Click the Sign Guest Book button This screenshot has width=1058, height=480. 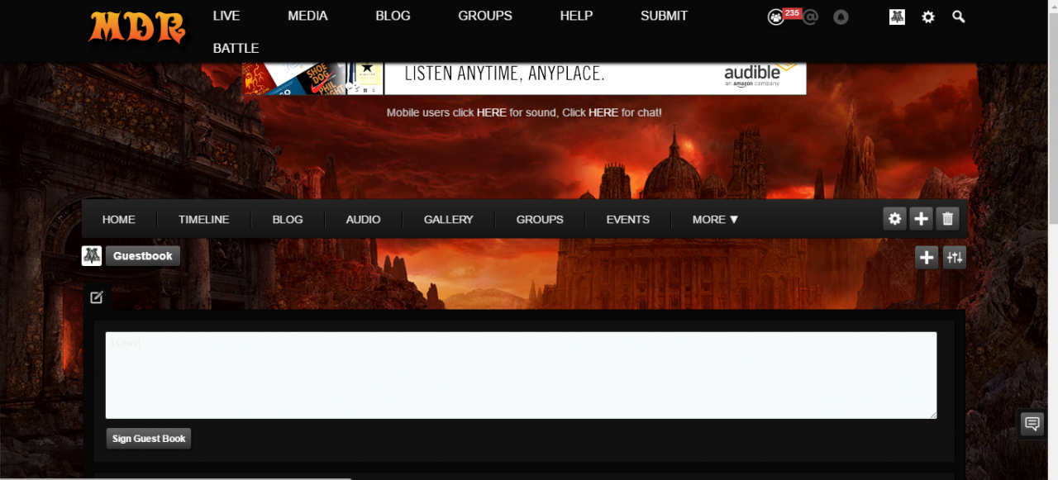click(x=149, y=439)
